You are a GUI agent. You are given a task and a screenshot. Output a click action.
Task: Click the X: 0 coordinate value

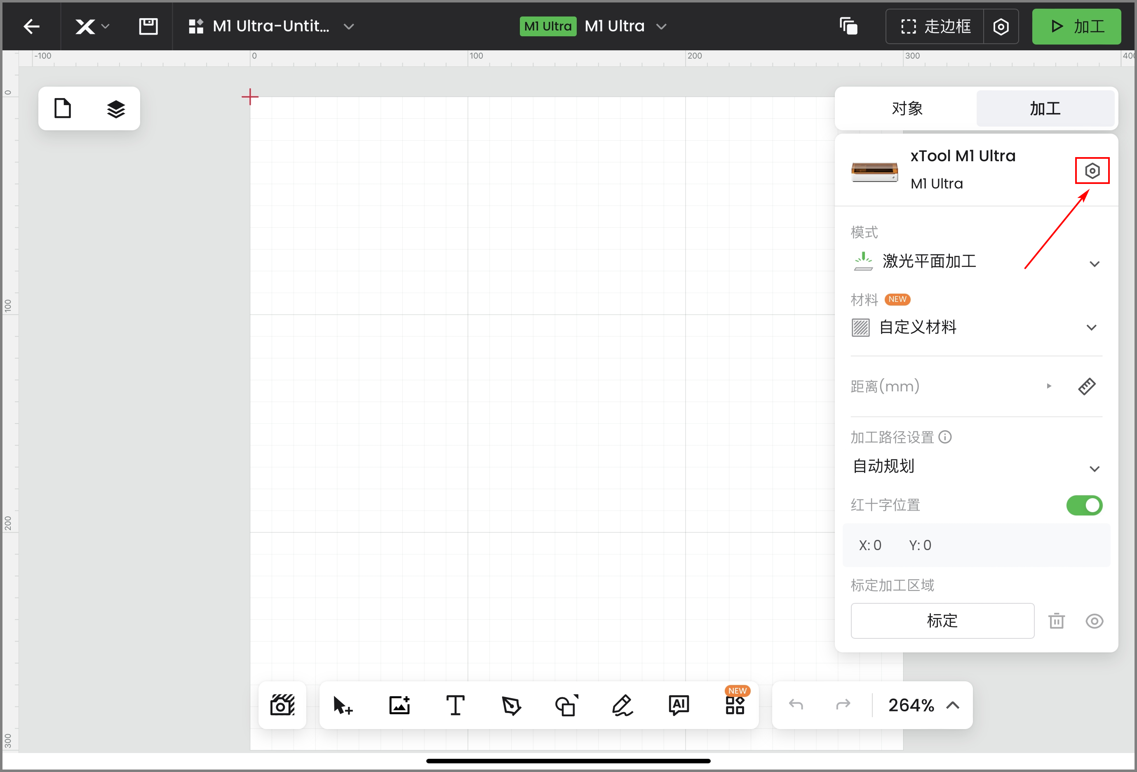[870, 545]
